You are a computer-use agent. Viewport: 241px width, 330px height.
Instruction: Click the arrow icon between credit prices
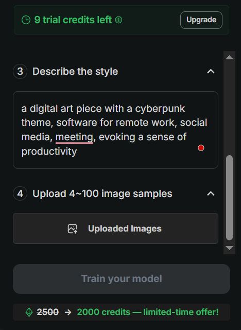(x=68, y=312)
